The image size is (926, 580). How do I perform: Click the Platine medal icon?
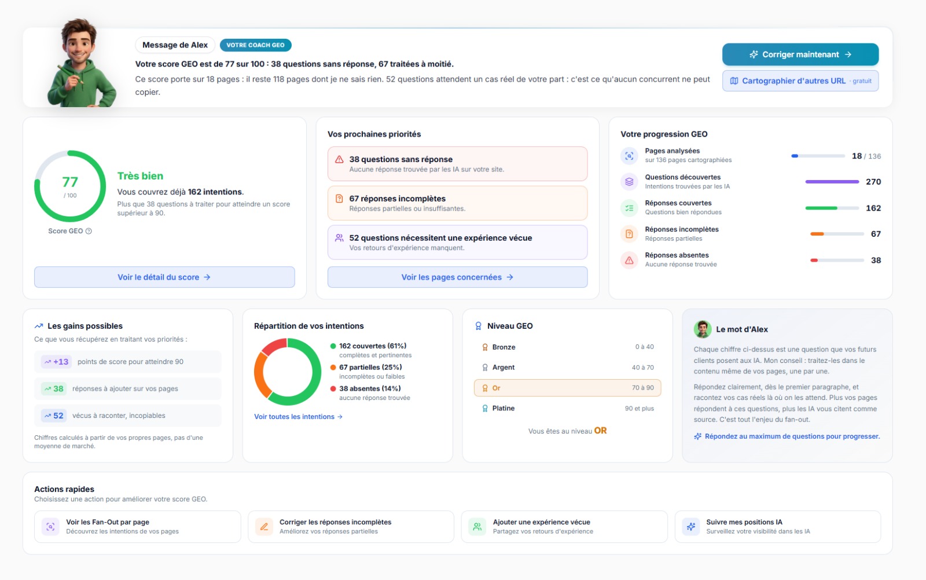pyautogui.click(x=485, y=409)
